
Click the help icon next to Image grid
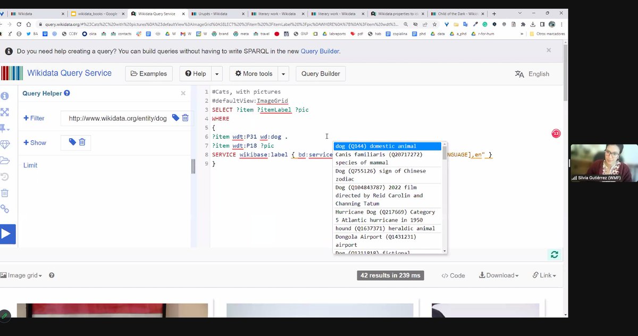52,275
